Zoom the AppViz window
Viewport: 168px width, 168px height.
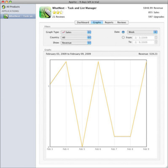point(11,2)
